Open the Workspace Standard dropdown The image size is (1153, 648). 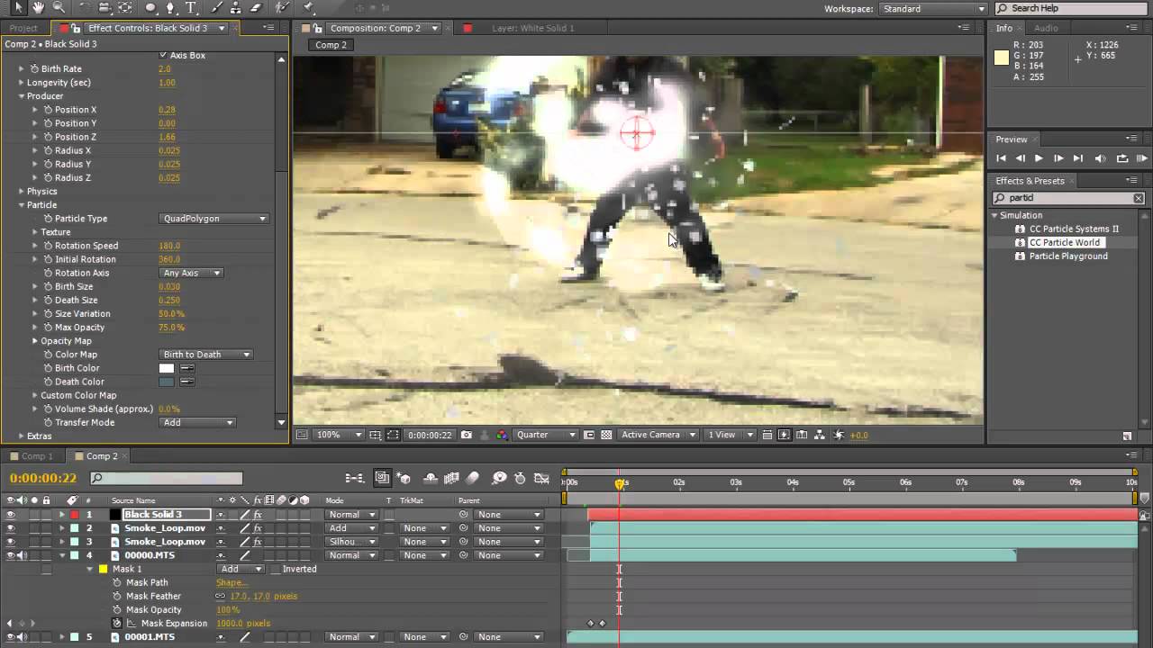pos(933,9)
